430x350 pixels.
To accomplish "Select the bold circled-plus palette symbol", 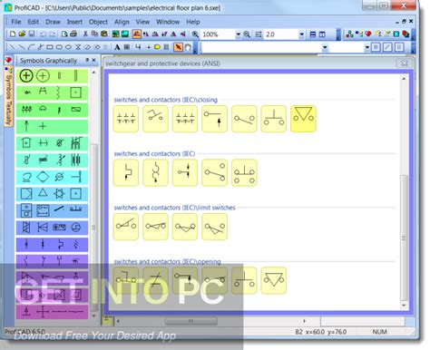I will [x=26, y=75].
